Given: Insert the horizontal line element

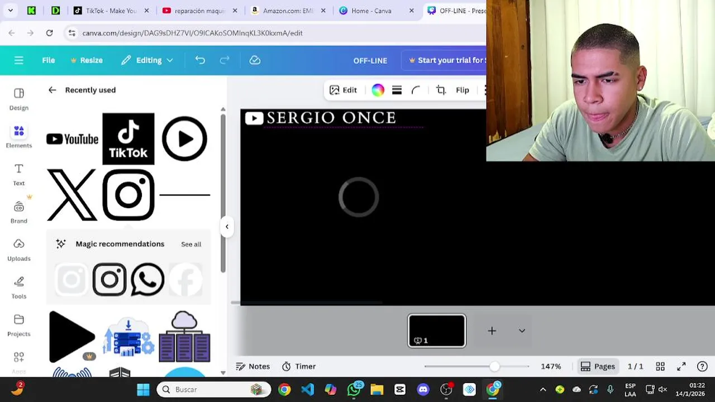Looking at the screenshot, I should pos(184,195).
